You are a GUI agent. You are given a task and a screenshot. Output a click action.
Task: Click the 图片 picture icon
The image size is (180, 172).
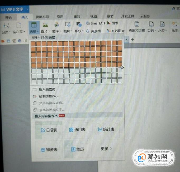tap(45, 25)
